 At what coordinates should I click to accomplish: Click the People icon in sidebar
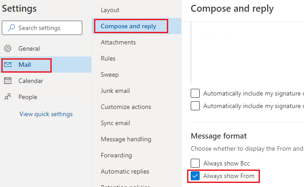[x=8, y=97]
